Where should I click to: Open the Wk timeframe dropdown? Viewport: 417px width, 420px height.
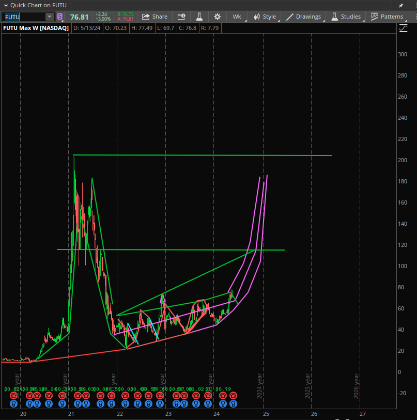pos(237,17)
